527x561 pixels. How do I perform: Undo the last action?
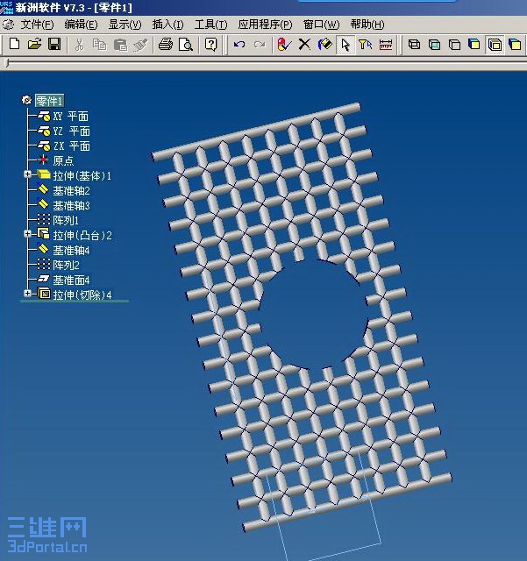pyautogui.click(x=239, y=45)
